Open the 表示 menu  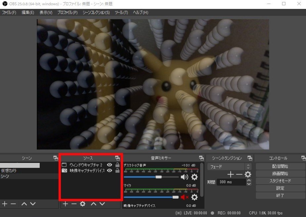click(x=46, y=13)
